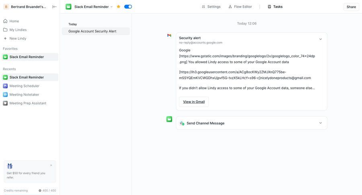Click the green Lindy icon in header
The width and height of the screenshot is (362, 195).
point(68,7)
